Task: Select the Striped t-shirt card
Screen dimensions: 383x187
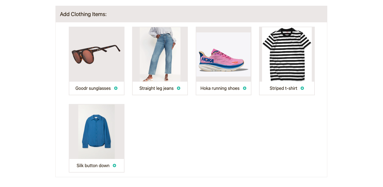Action: pos(287,61)
